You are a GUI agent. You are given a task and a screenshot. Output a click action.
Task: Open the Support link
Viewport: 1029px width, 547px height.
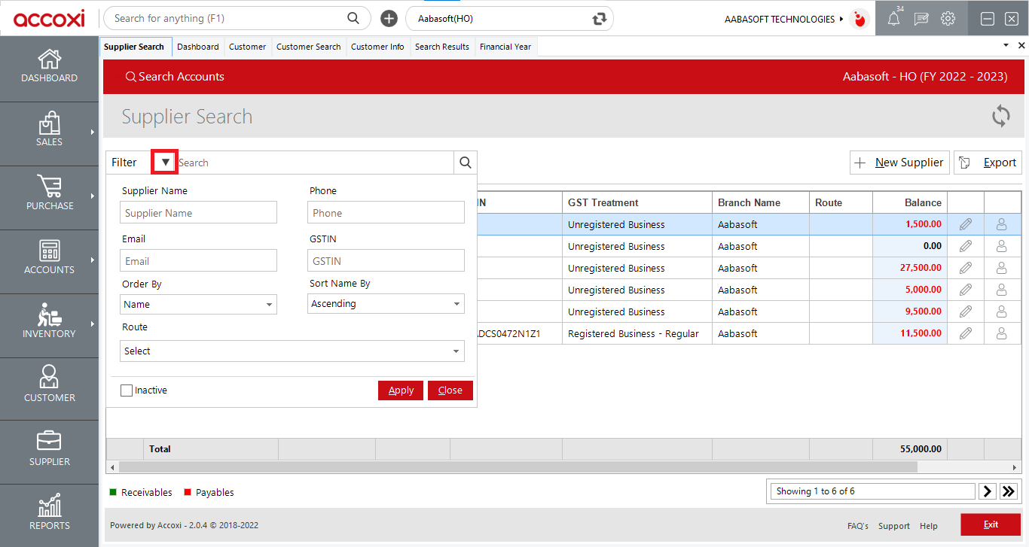coord(893,526)
